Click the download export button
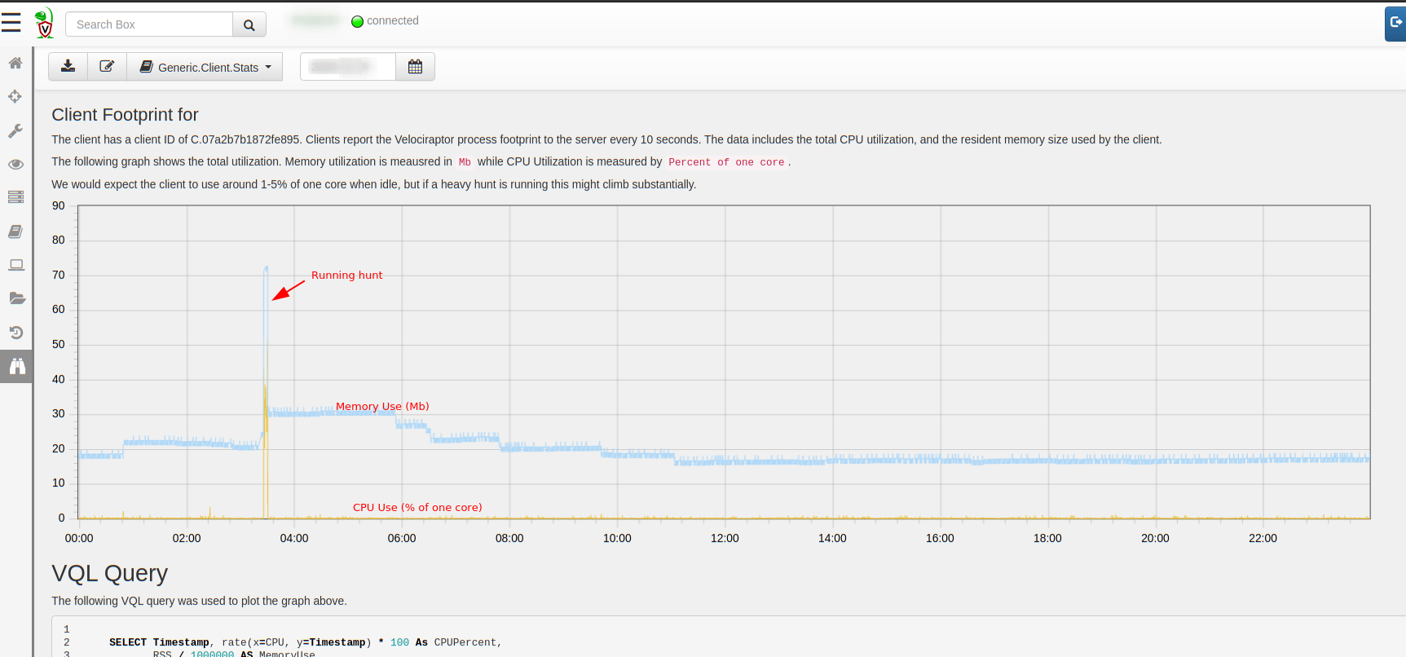Image resolution: width=1406 pixels, height=657 pixels. [x=68, y=67]
